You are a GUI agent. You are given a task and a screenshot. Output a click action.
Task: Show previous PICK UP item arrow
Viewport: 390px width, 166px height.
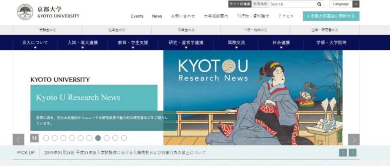(x=343, y=153)
